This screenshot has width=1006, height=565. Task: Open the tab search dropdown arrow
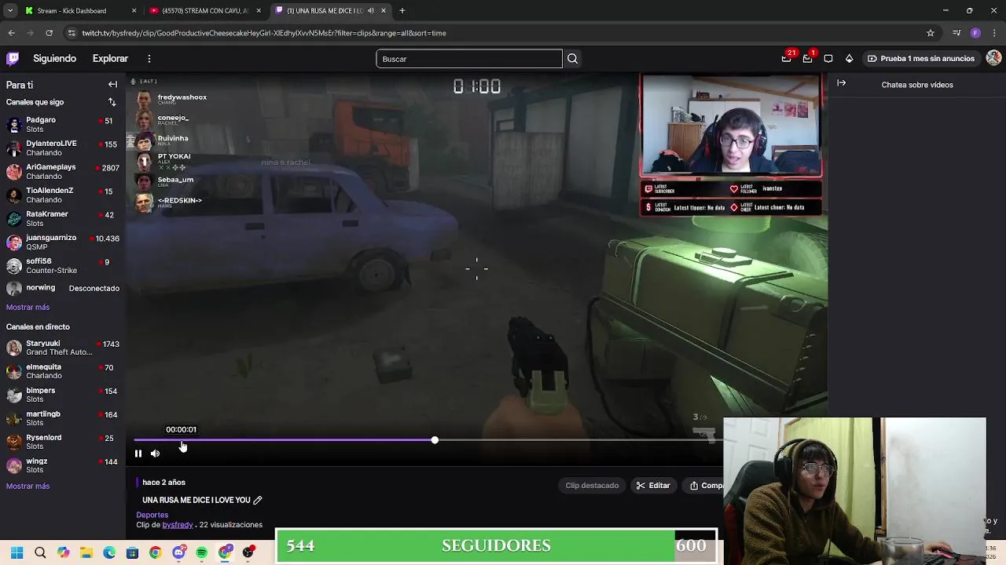(x=10, y=11)
